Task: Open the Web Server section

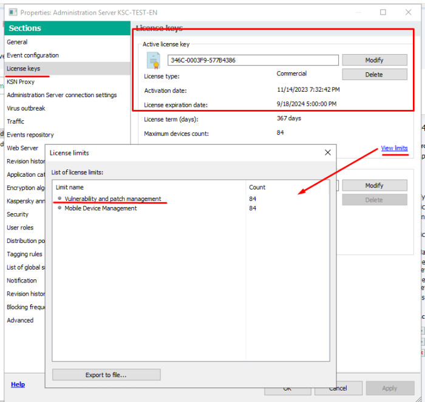Action: 22,148
